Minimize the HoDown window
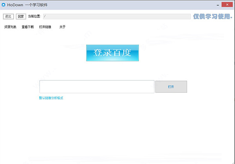 pos(218,5)
